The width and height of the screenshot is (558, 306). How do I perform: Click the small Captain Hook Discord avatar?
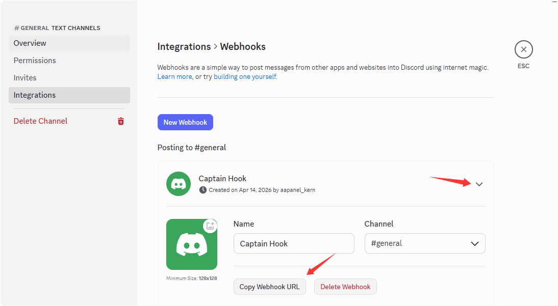point(179,183)
